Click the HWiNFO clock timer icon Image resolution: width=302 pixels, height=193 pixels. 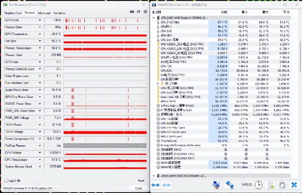pos(258,185)
